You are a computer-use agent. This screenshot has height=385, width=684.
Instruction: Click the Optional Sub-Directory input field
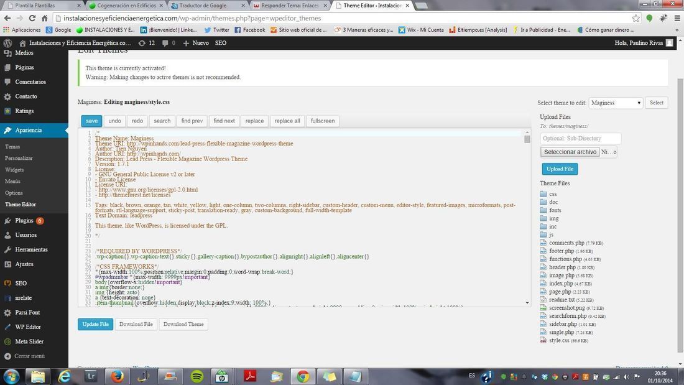click(581, 138)
